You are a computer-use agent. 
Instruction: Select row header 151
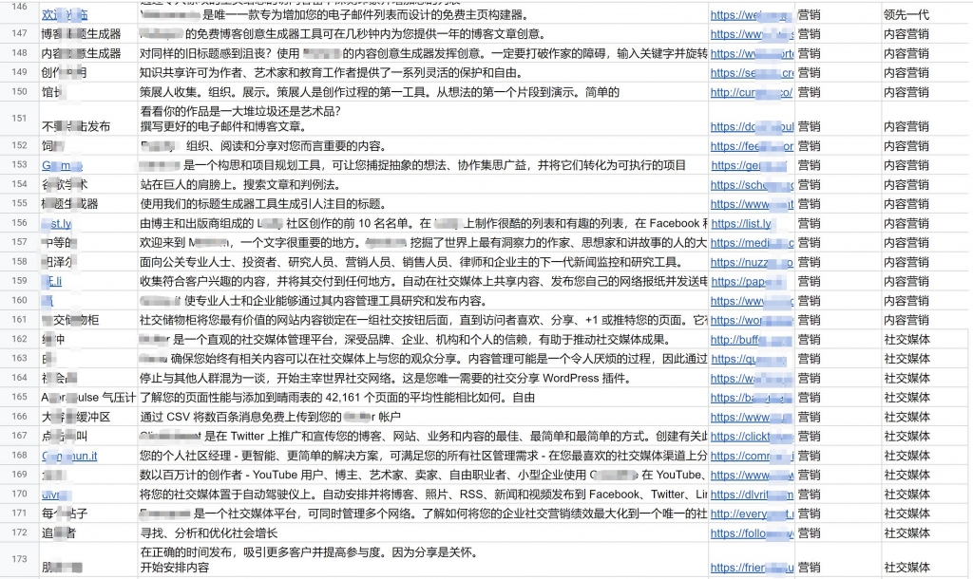pos(20,118)
